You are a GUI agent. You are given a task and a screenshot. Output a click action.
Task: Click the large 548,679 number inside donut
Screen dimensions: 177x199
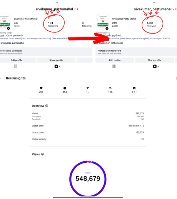(88, 179)
